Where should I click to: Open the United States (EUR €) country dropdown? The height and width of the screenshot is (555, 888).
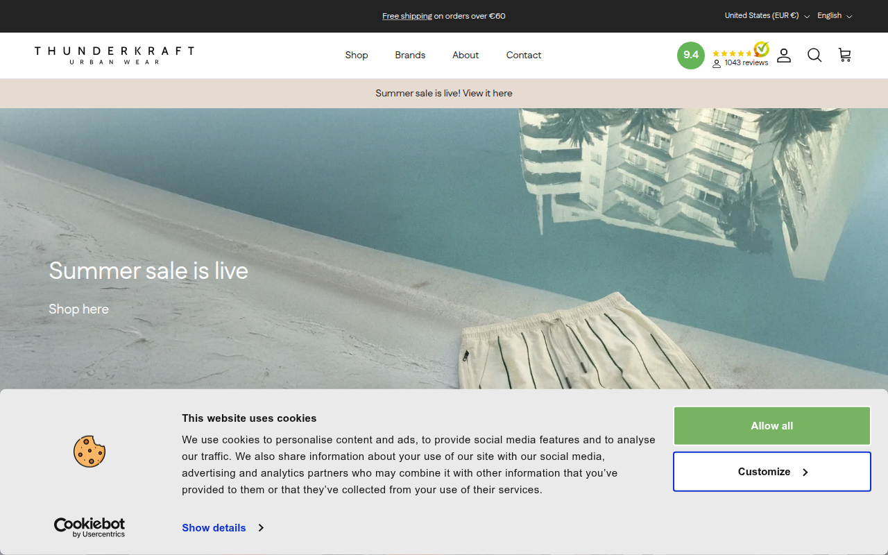(x=767, y=16)
